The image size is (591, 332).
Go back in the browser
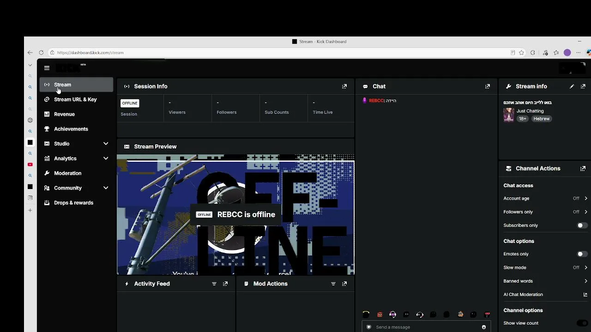pos(30,53)
